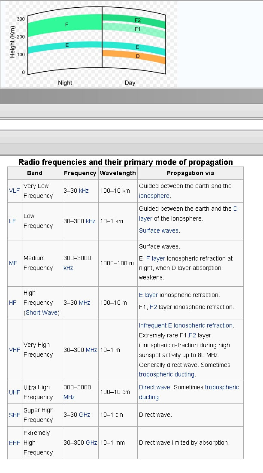
Task: Click the Surface waves link in LF row
Action: pos(159,230)
